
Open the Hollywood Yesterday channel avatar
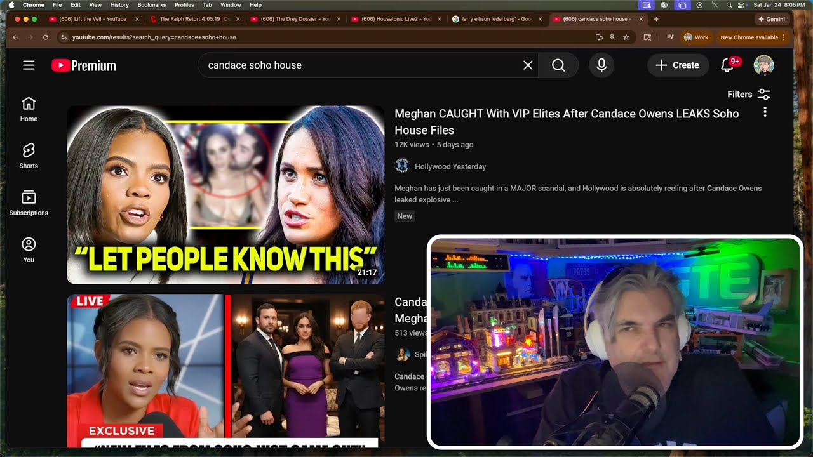402,166
